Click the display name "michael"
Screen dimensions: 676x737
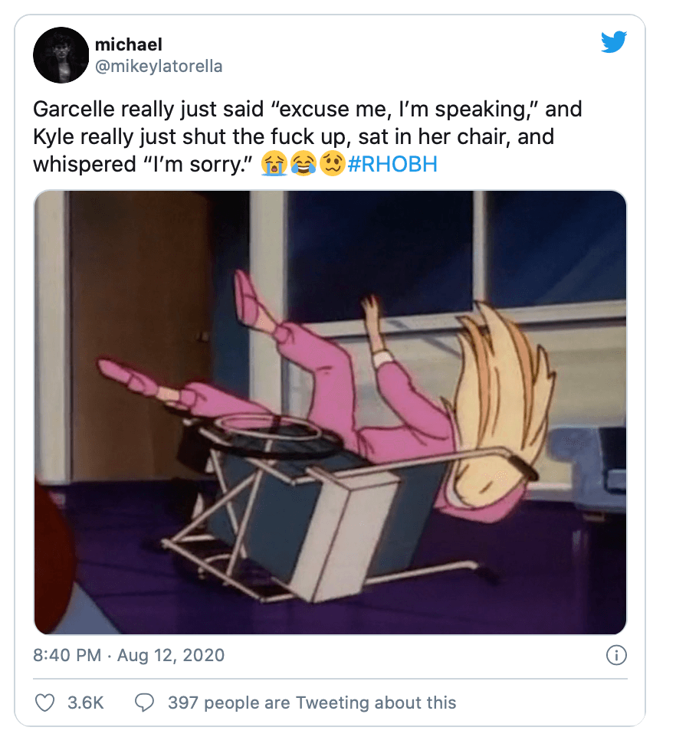tap(128, 45)
